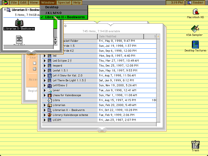The width and height of the screenshot is (208, 156).
Task: Select the KSA Sampler desktop icon
Action: pos(194,29)
